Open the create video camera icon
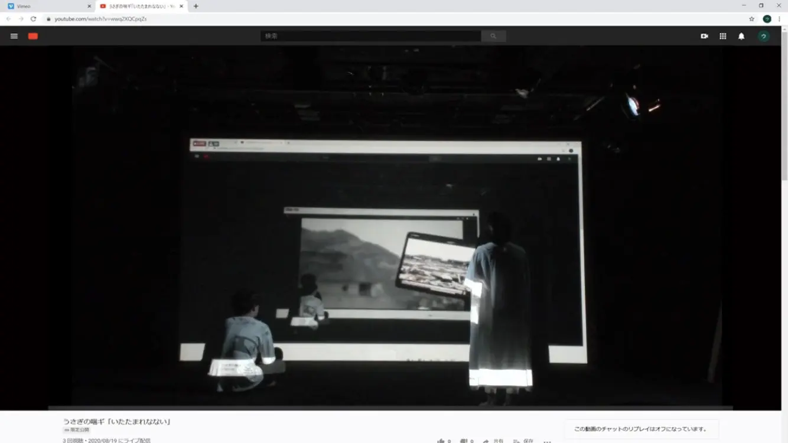 704,36
